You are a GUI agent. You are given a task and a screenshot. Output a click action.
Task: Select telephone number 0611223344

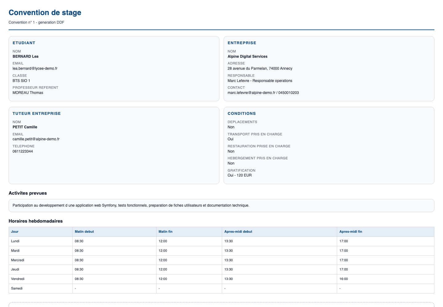(x=23, y=151)
